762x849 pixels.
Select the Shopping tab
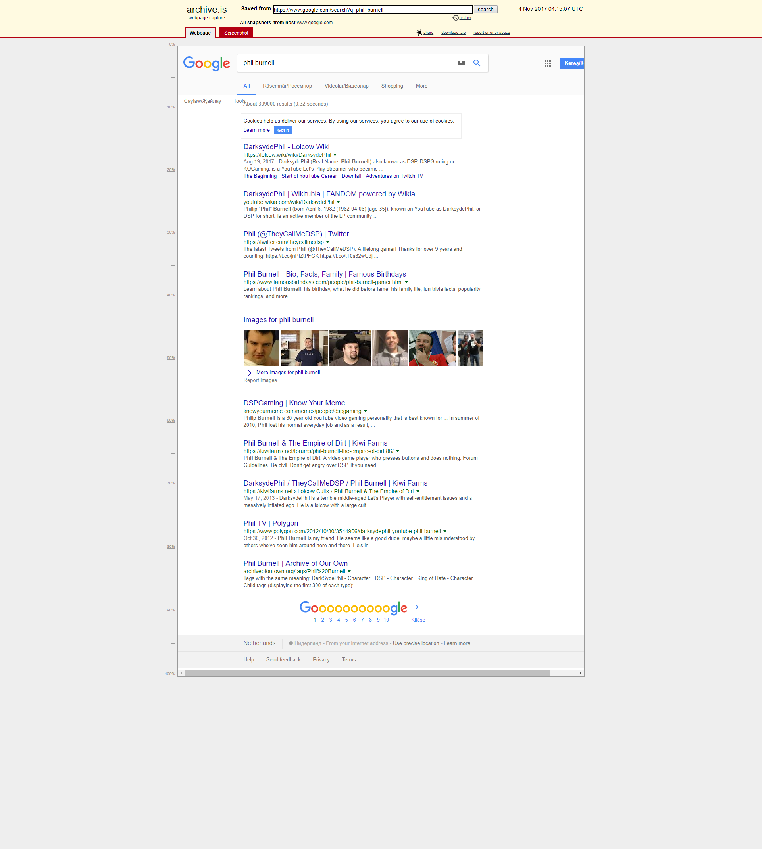point(392,86)
